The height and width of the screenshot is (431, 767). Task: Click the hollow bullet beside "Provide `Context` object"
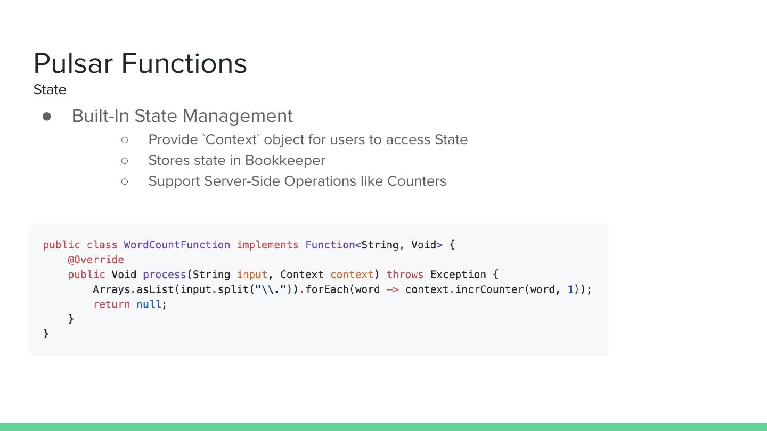pos(125,139)
